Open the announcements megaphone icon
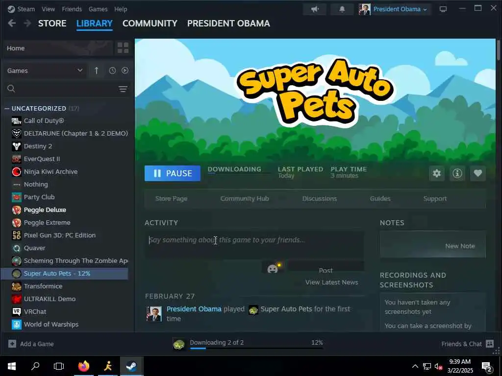Screen dimensions: 502x376 tap(315, 9)
